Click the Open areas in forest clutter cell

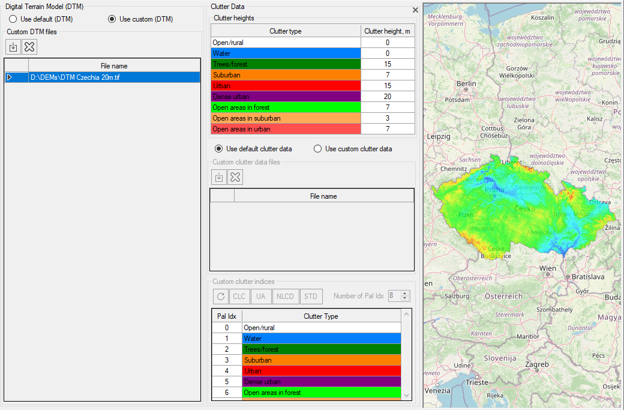[x=286, y=107]
